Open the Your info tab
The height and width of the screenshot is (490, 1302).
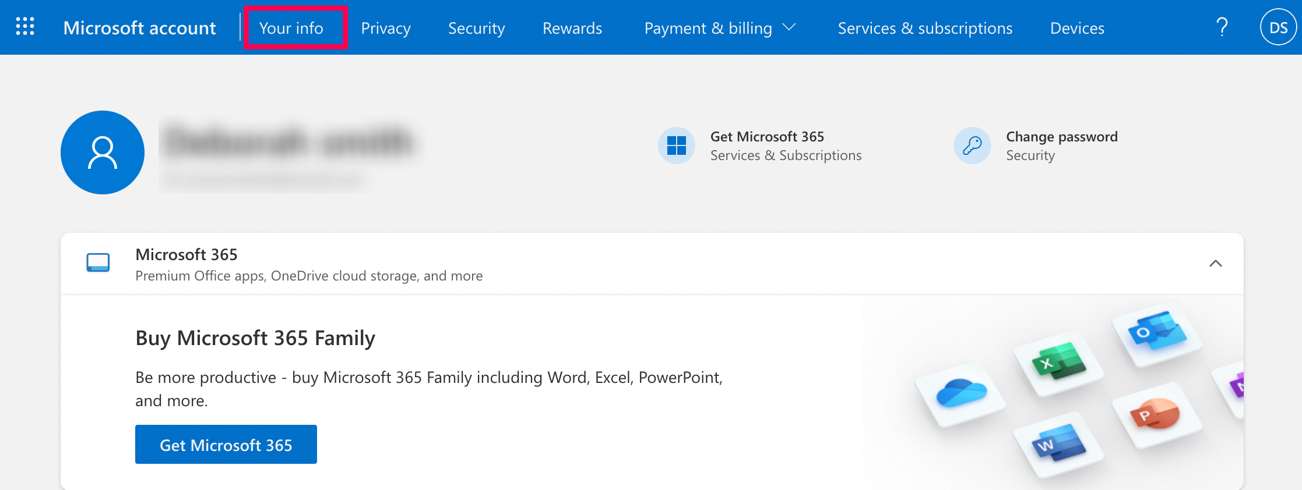tap(291, 28)
